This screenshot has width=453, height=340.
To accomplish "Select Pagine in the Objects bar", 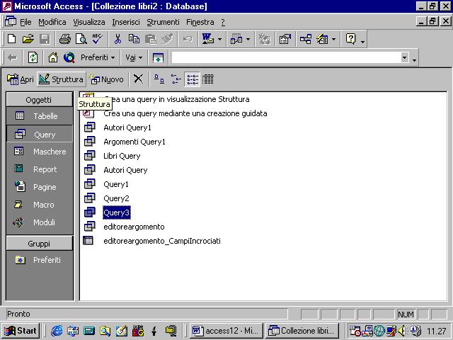I will 40,187.
